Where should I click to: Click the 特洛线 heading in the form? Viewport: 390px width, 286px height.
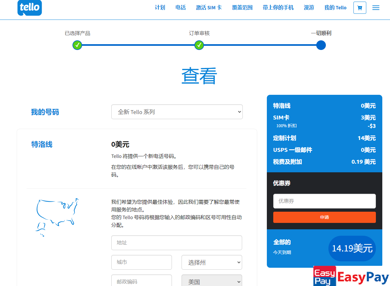[42, 144]
